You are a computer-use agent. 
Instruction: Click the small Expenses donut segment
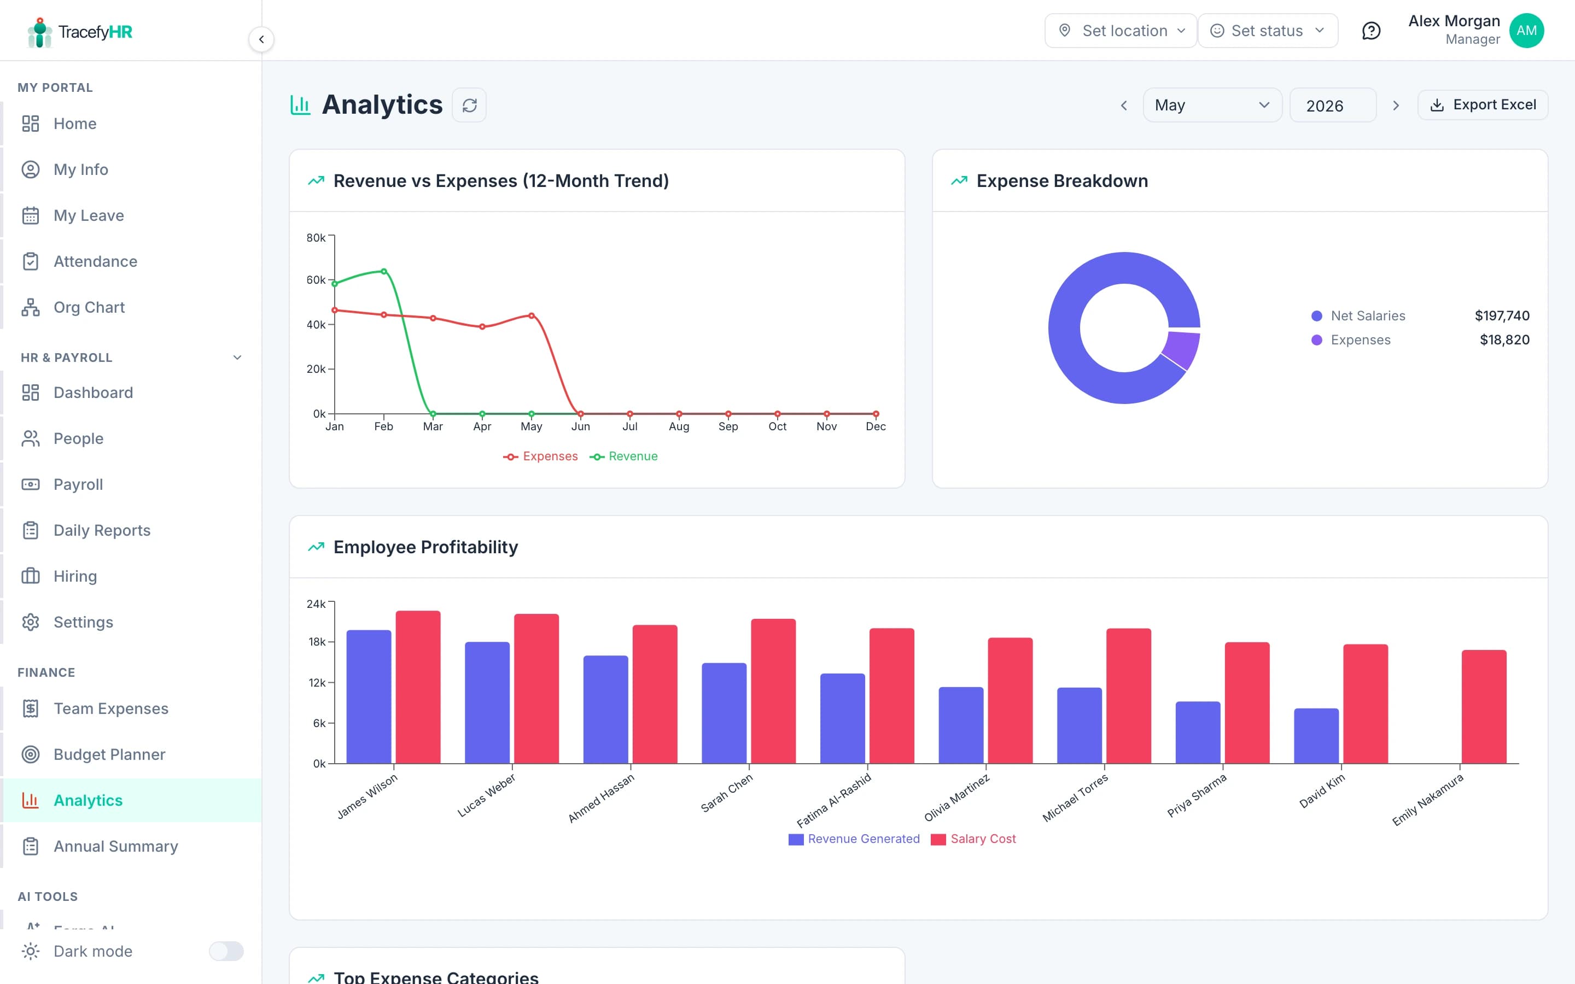point(1182,349)
